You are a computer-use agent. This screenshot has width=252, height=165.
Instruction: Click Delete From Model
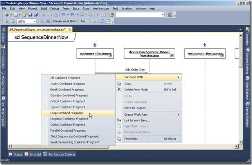coord(149,89)
